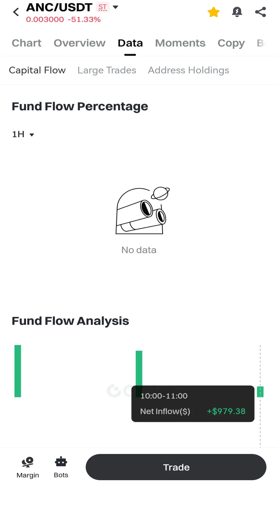This screenshot has height=518, width=278.
Task: Select the Address Holdings sub-tab
Action: pos(188,70)
